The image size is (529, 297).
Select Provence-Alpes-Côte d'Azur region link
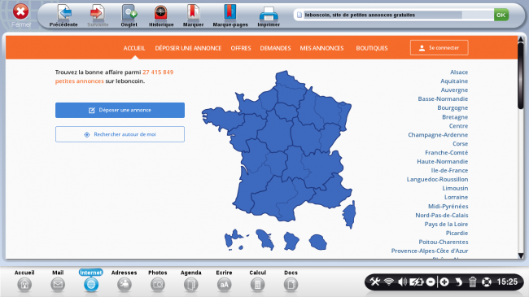pyautogui.click(x=430, y=251)
